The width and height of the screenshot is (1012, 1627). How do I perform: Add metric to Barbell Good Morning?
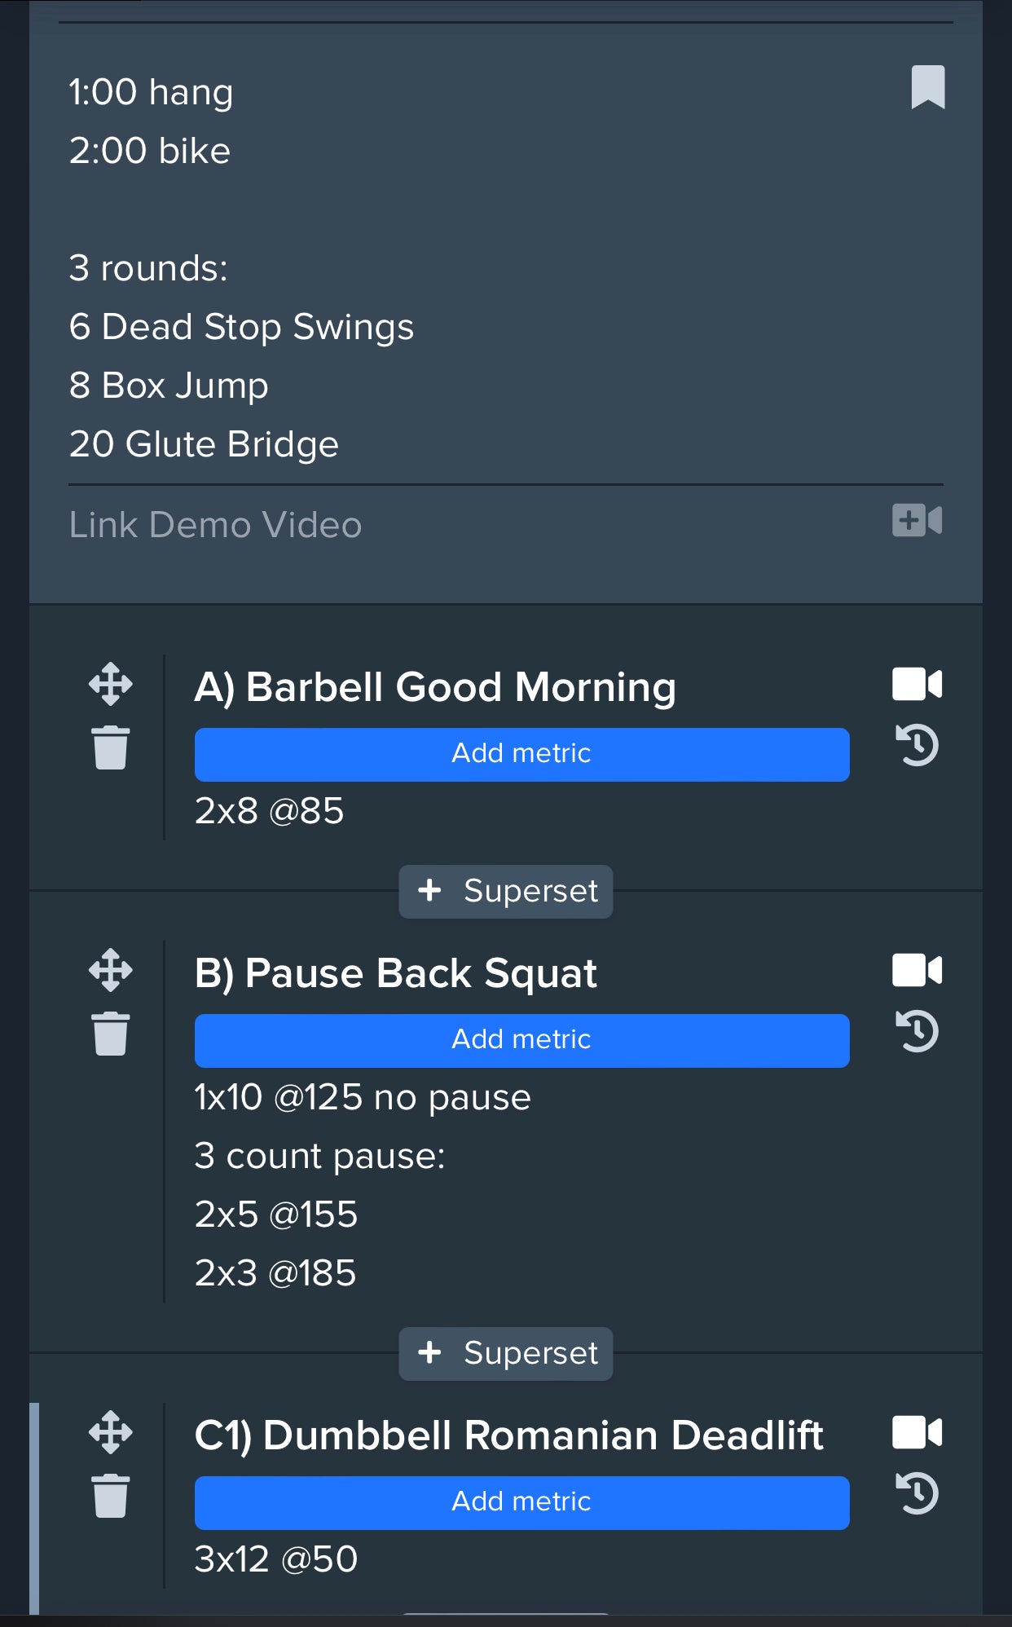point(521,754)
